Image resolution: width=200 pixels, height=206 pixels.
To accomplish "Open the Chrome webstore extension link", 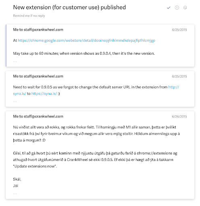I will coord(86,40).
